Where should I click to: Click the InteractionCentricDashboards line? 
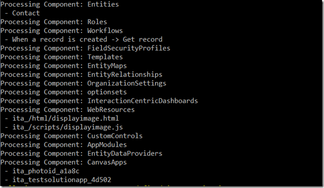(x=99, y=101)
